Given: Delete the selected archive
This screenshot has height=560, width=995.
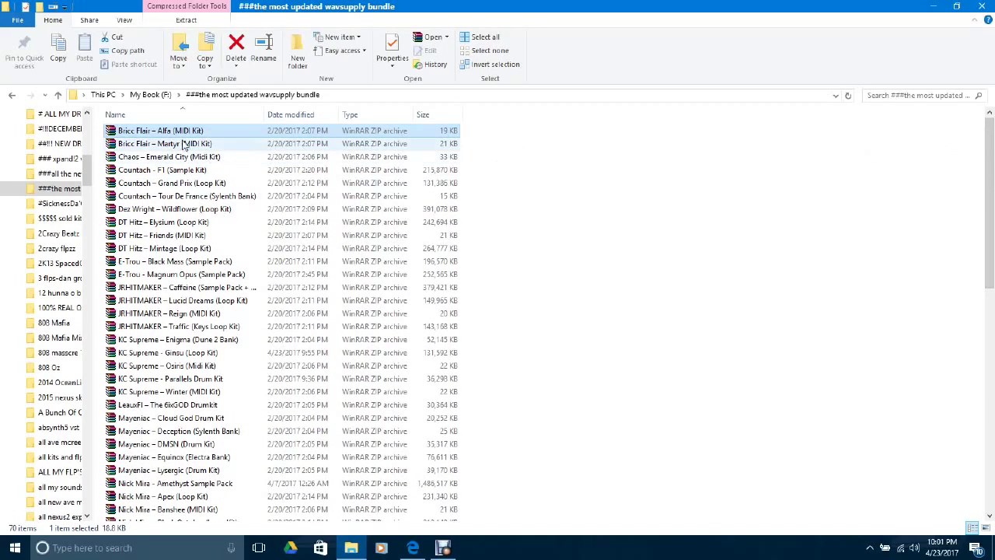Looking at the screenshot, I should [236, 47].
